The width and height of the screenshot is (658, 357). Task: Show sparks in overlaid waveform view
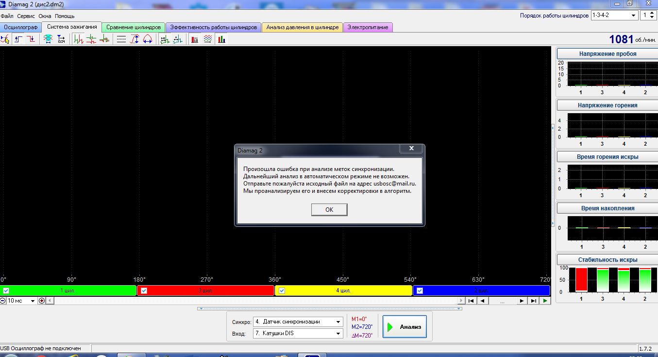(104, 39)
